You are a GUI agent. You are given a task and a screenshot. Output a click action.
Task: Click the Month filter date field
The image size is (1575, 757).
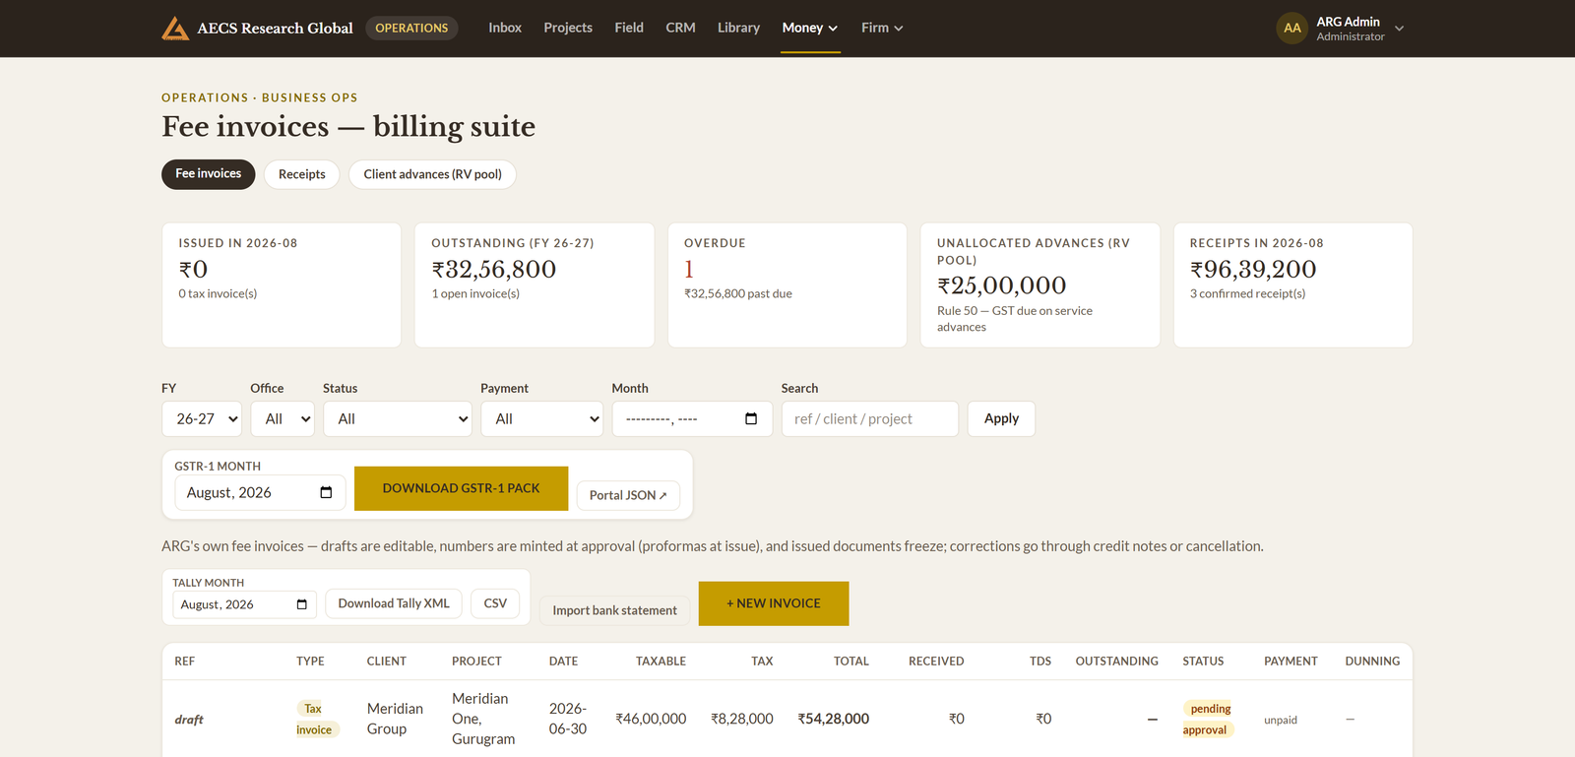(692, 419)
